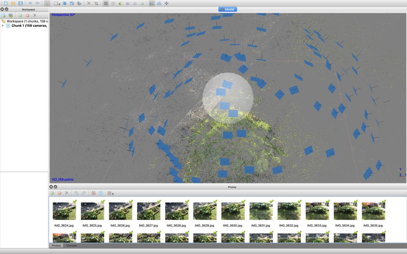The width and height of the screenshot is (407, 254).
Task: Switch to the Console tab
Action: pyautogui.click(x=72, y=246)
